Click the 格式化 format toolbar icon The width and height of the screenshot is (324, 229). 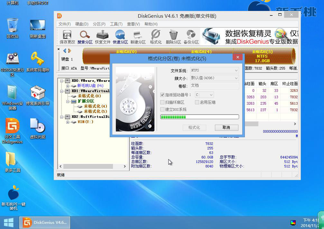156,37
